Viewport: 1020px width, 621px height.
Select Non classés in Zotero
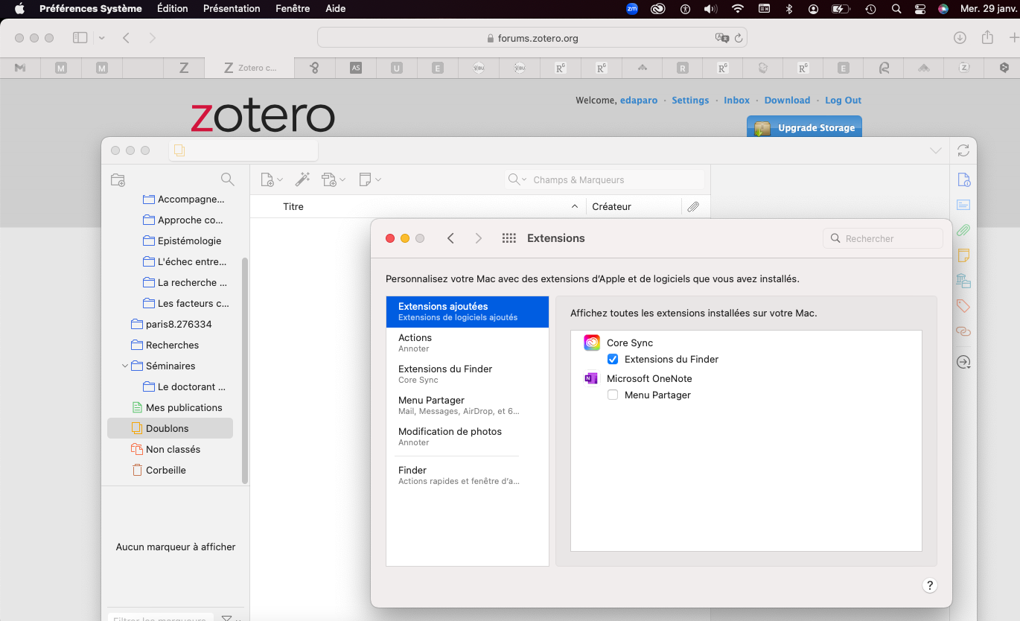point(170,449)
